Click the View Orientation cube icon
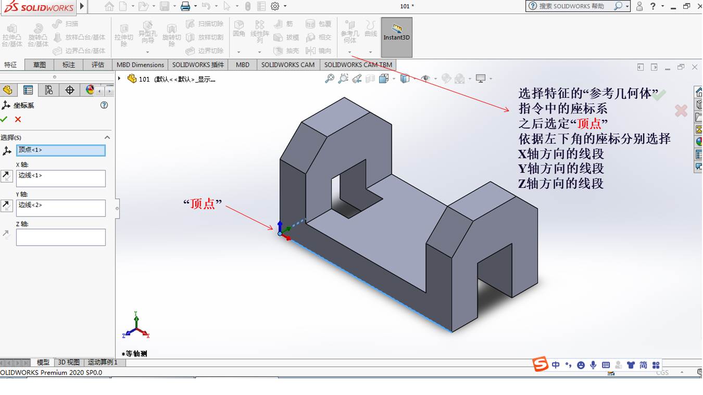Viewport: 703px width, 395px height. pyautogui.click(x=384, y=79)
